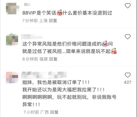Reply to the 7分钟前 上海 comment
Viewport: 137px width, 117px height.
53,20
